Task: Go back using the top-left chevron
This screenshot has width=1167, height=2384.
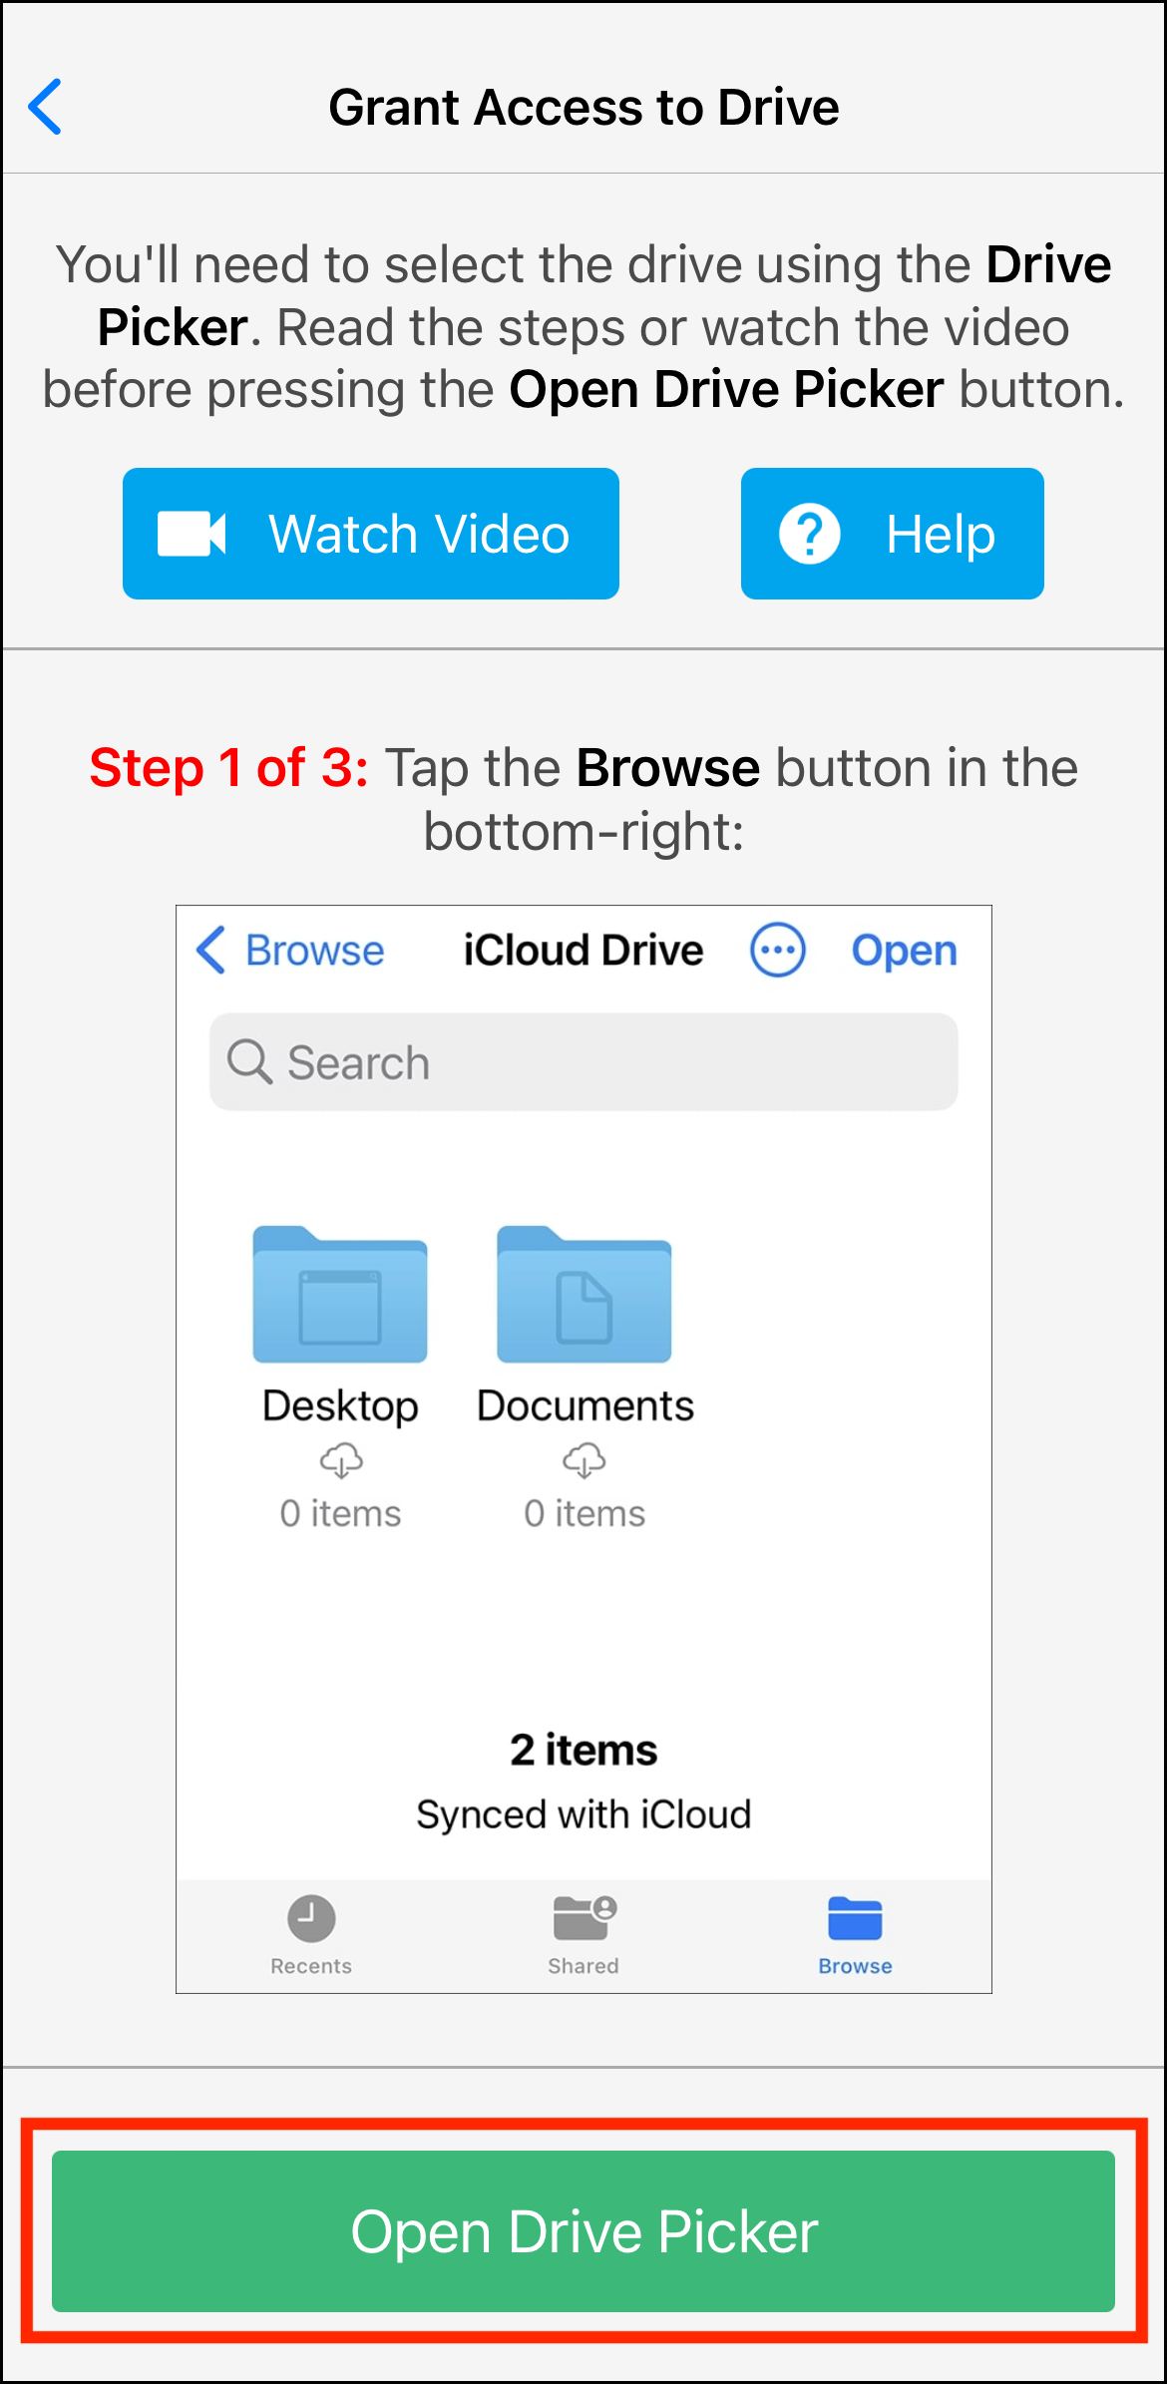Action: (45, 106)
